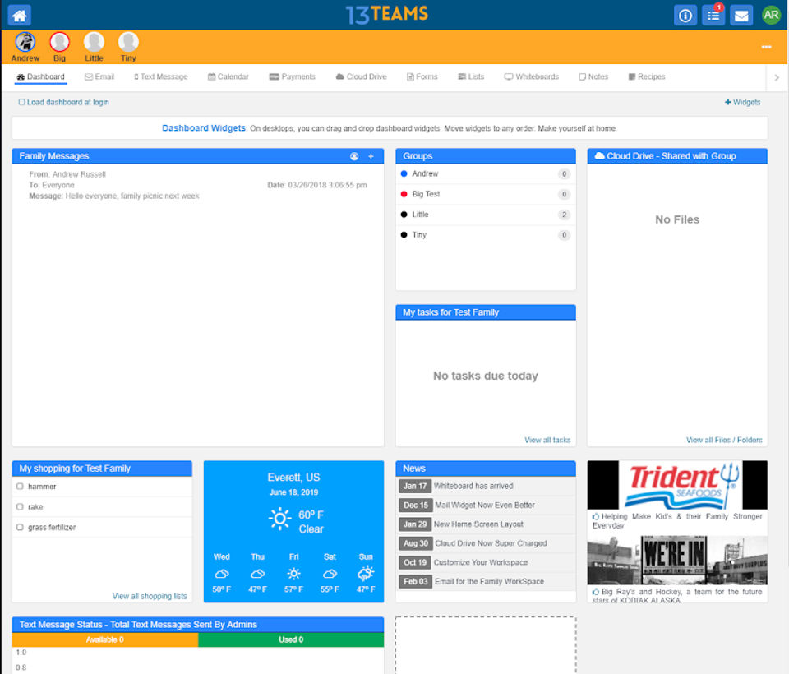Open the mail envelope icon

point(741,16)
